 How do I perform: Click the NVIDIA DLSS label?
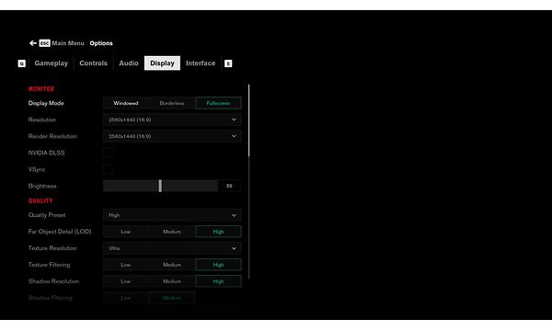tap(47, 153)
